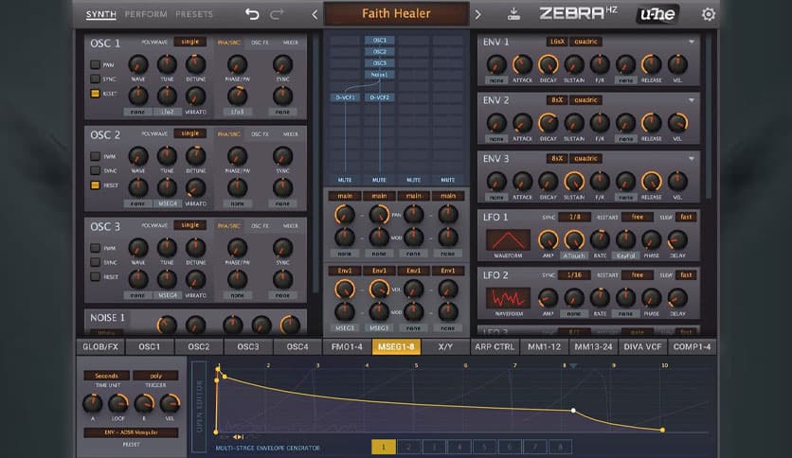The height and width of the screenshot is (458, 792).
Task: Click the MSEG preset 'ENV - ADSR' selector
Action: click(x=131, y=432)
